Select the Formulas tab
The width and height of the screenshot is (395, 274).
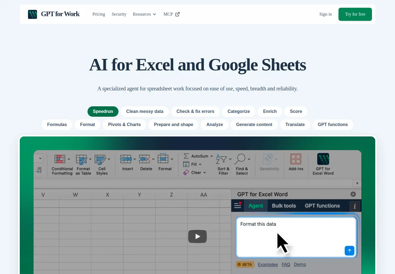click(57, 125)
